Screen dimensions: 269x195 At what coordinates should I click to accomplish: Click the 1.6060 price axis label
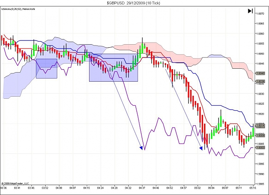tap(260, 34)
